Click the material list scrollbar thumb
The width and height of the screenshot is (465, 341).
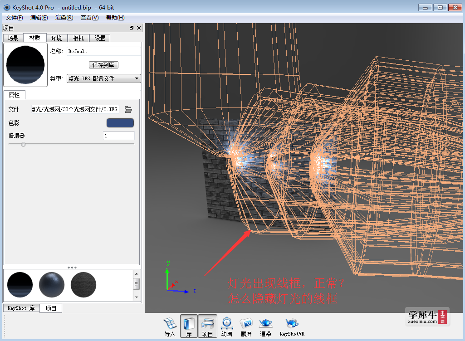click(x=137, y=284)
